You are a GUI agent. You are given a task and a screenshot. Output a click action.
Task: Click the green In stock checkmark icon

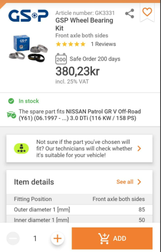(11, 101)
